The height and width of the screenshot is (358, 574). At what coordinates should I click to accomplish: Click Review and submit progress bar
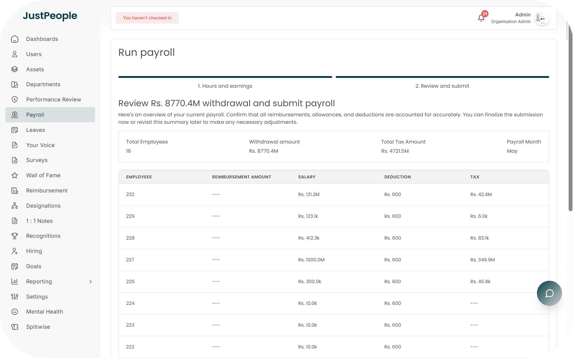[442, 77]
